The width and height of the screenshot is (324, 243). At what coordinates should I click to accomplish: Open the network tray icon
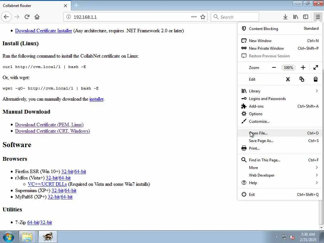tap(284, 237)
